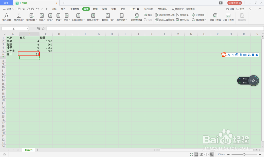Click the 移去箭头 remove arrows button
The height and width of the screenshot is (157, 264).
[x=183, y=15]
